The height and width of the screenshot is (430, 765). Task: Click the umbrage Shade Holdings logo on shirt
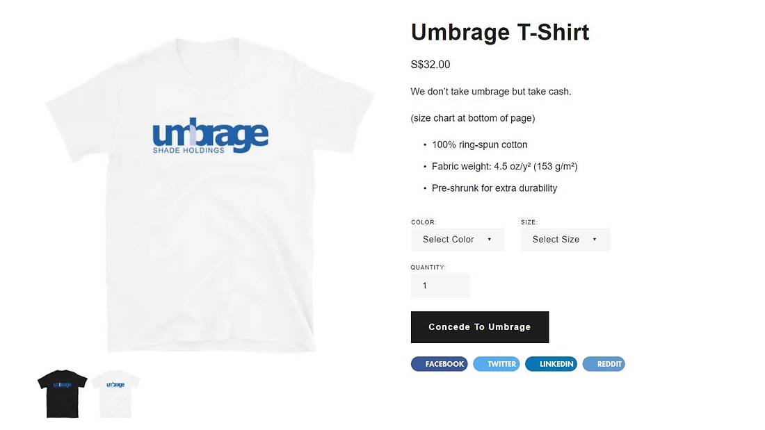point(210,136)
